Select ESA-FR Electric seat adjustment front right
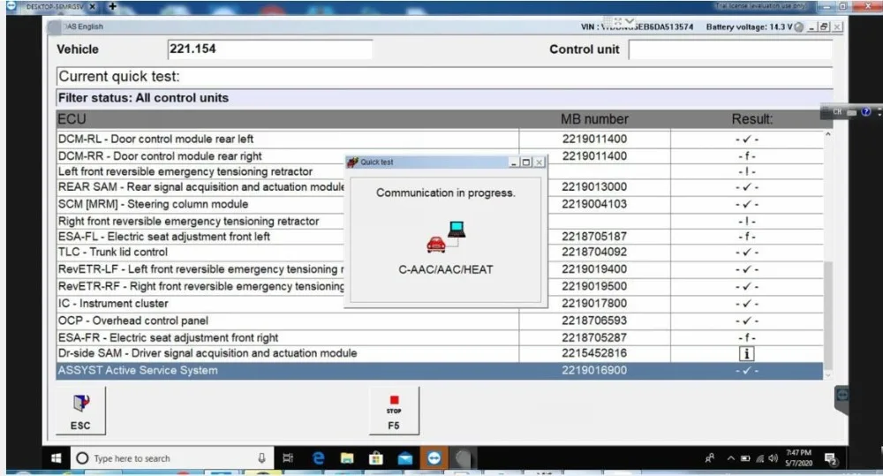 169,338
